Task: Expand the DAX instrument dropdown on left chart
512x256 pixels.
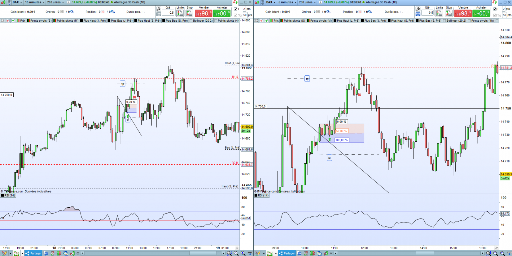Action: (17, 2)
